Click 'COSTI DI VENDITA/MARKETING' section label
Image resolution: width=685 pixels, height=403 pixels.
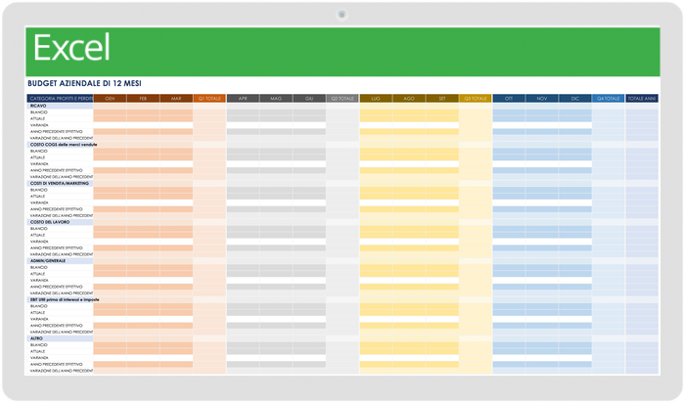[60, 183]
